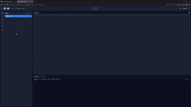This screenshot has height=107, width=191.
Task: Open the Files panel three-dot menu
Action: click(31, 13)
